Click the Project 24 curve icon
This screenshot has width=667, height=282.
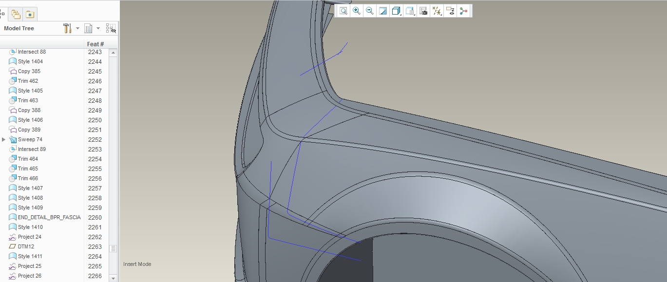(13, 237)
